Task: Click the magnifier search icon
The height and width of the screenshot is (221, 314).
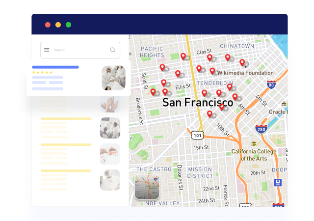Action: click(x=113, y=50)
